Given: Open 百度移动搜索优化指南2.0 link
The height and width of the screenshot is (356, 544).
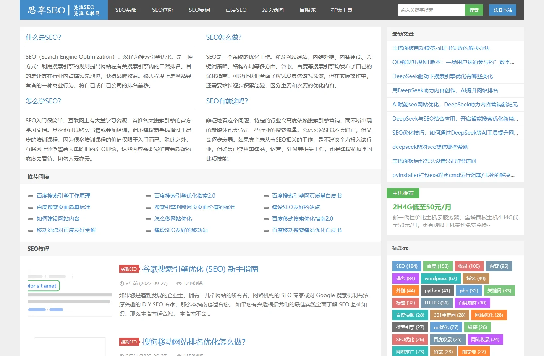Looking at the screenshot, I should (x=303, y=219).
